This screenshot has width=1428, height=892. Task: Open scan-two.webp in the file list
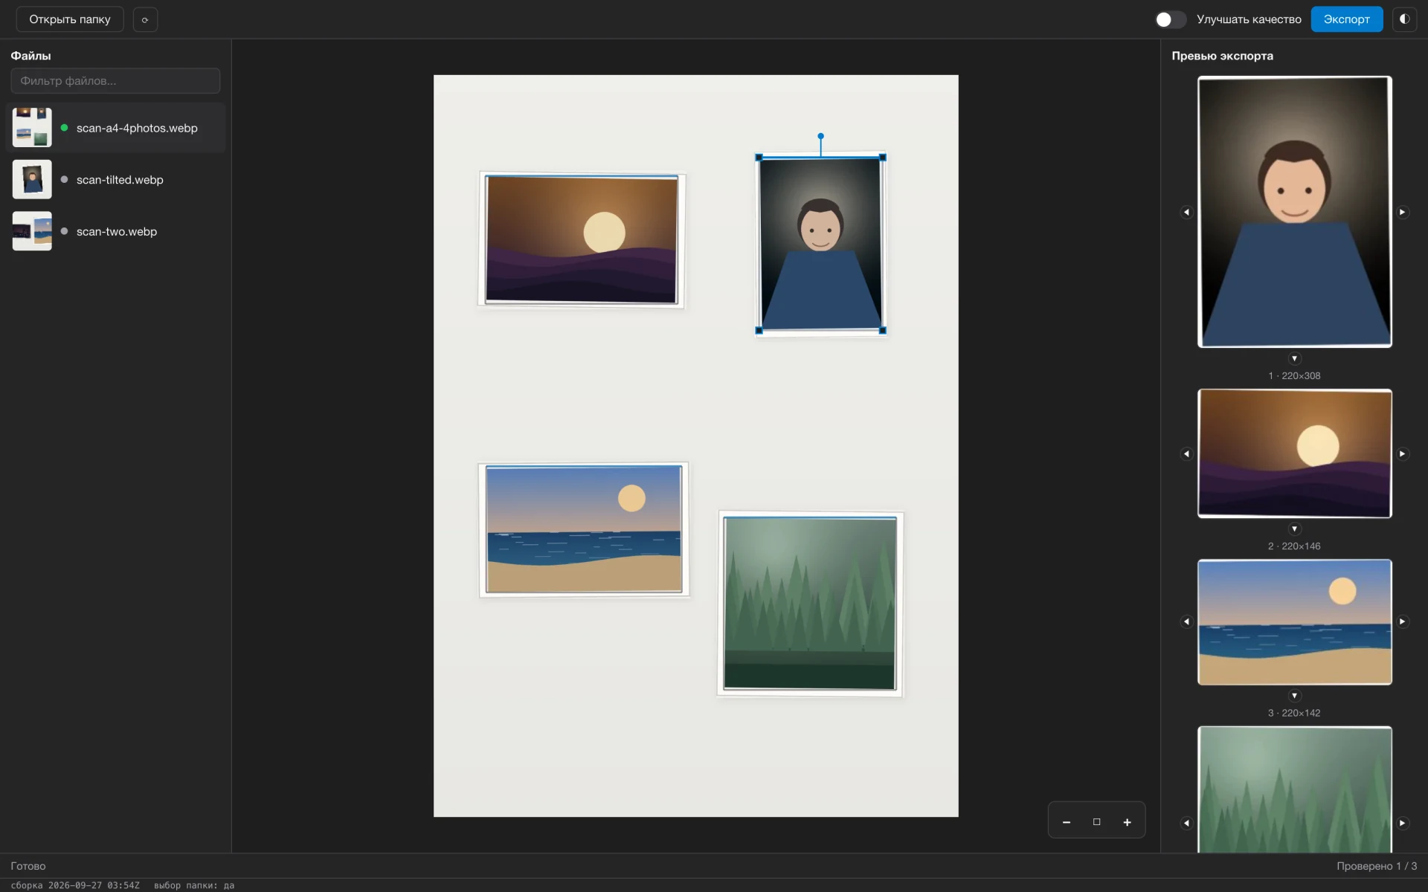[115, 232]
